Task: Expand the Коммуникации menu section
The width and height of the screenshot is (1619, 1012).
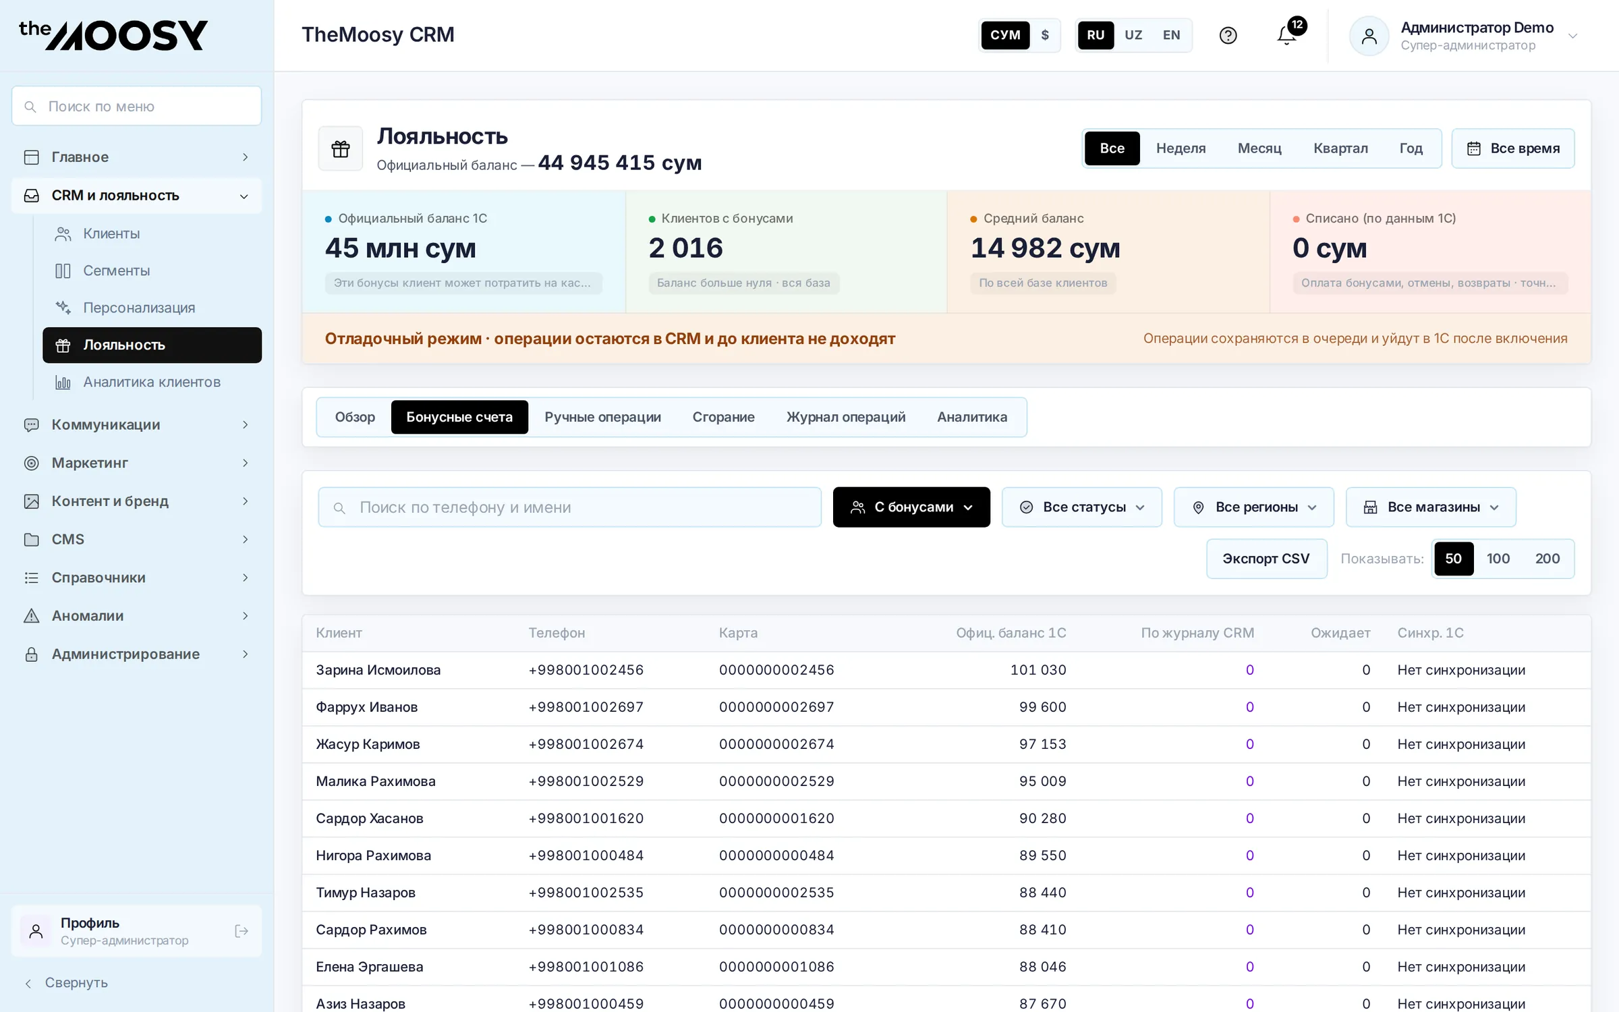Action: pyautogui.click(x=136, y=424)
